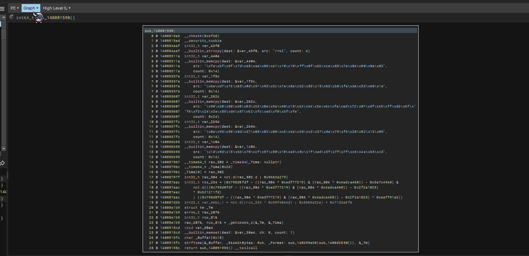Click the __chkstk call on line 0
529x256 pixels.
point(196,36)
